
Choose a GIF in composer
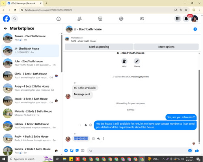[82, 151]
